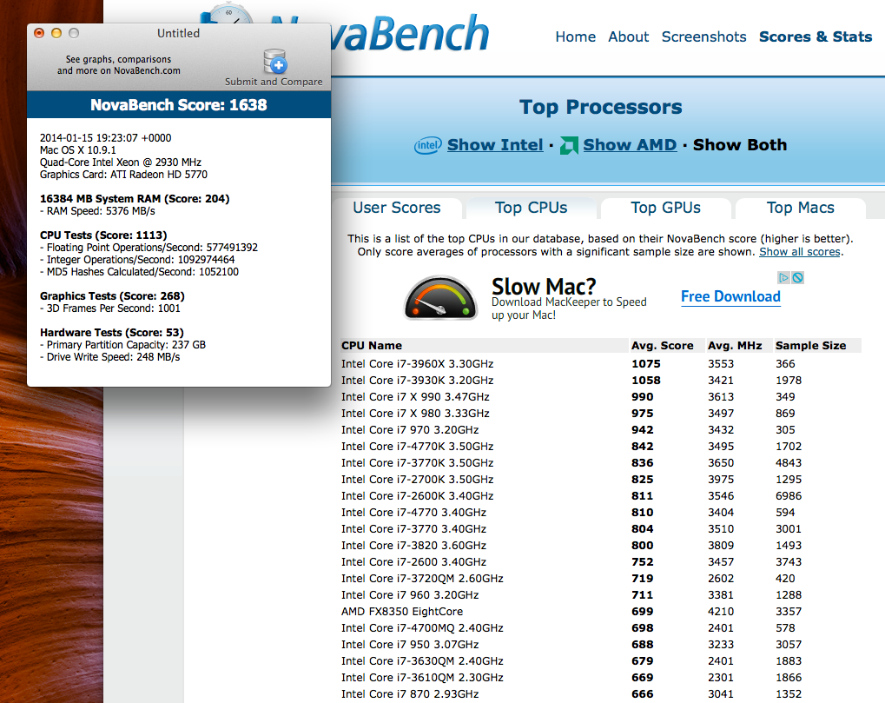This screenshot has width=885, height=703.
Task: Click the Graphics Tests (Score: 268) heading
Action: point(112,295)
